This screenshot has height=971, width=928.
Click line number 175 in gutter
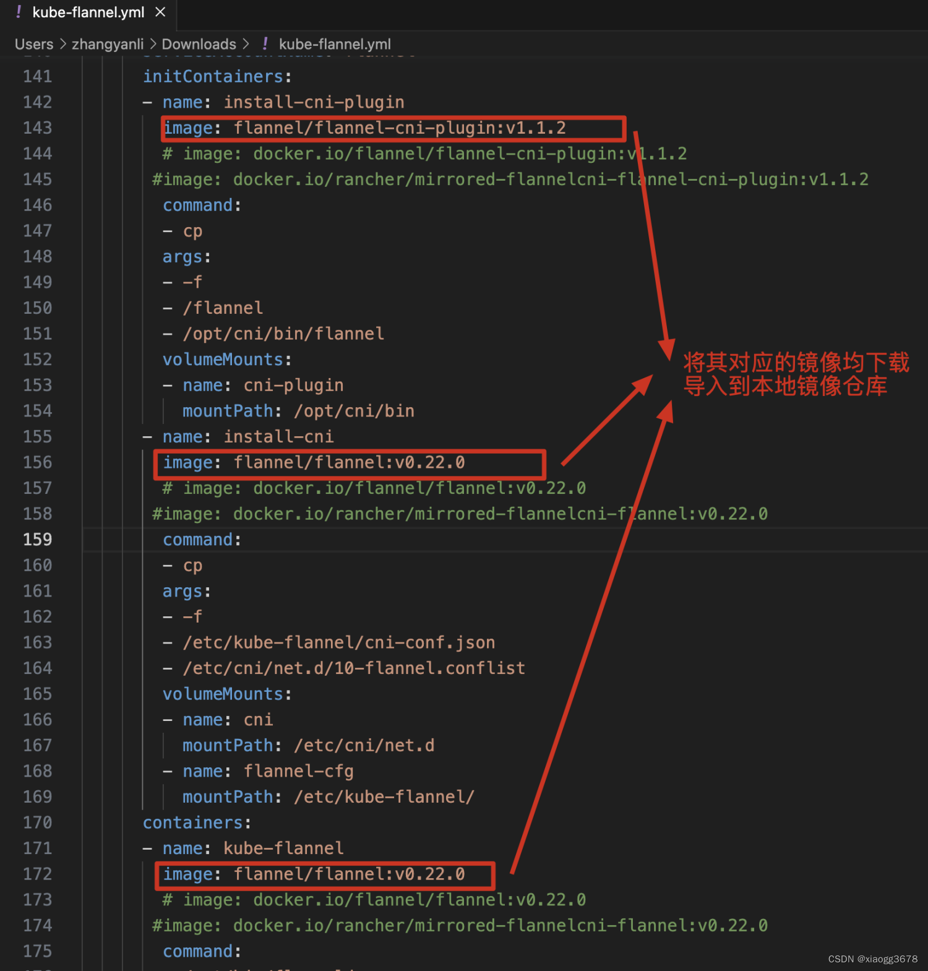pyautogui.click(x=38, y=951)
